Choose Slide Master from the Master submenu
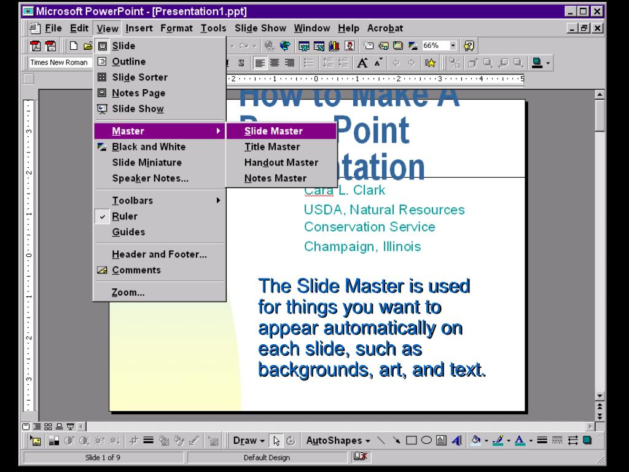This screenshot has height=472, width=629. point(281,132)
